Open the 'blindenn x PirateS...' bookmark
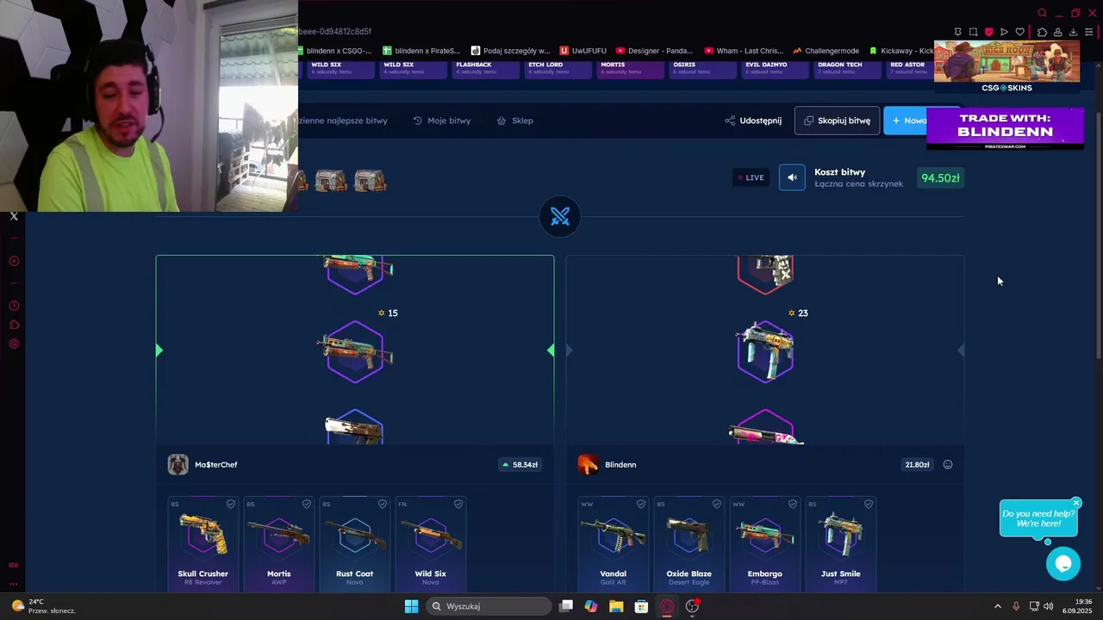The image size is (1103, 620). (x=421, y=51)
